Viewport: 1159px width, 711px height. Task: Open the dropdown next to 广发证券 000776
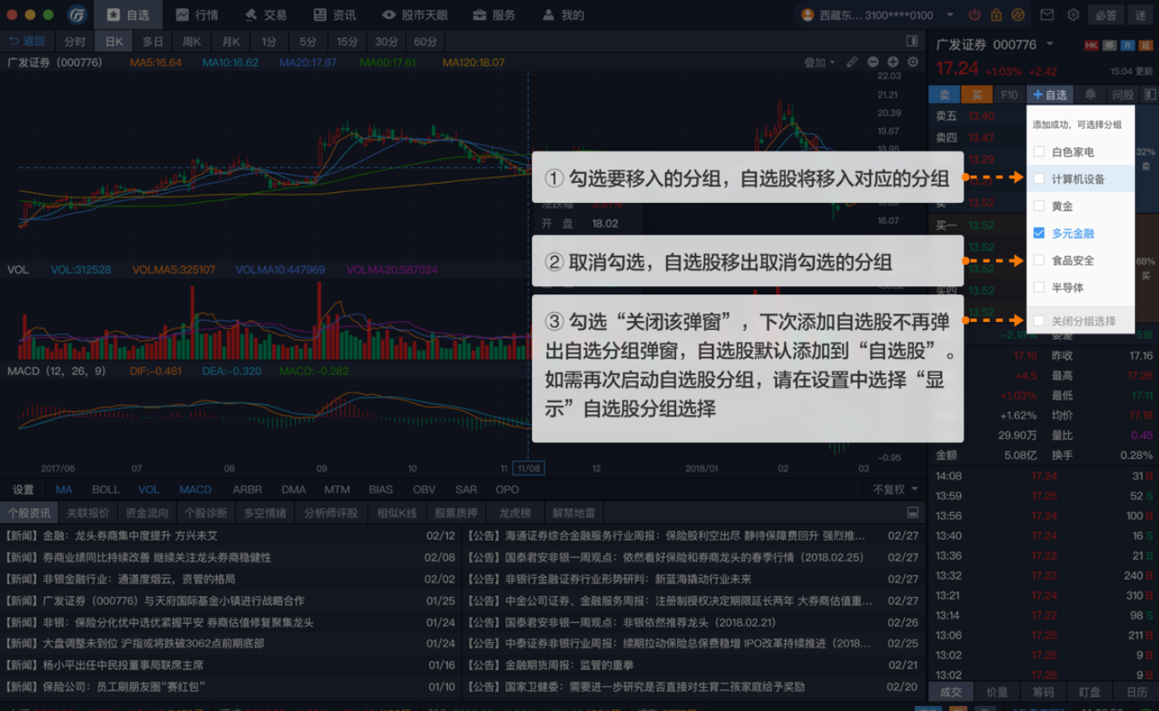[1051, 44]
